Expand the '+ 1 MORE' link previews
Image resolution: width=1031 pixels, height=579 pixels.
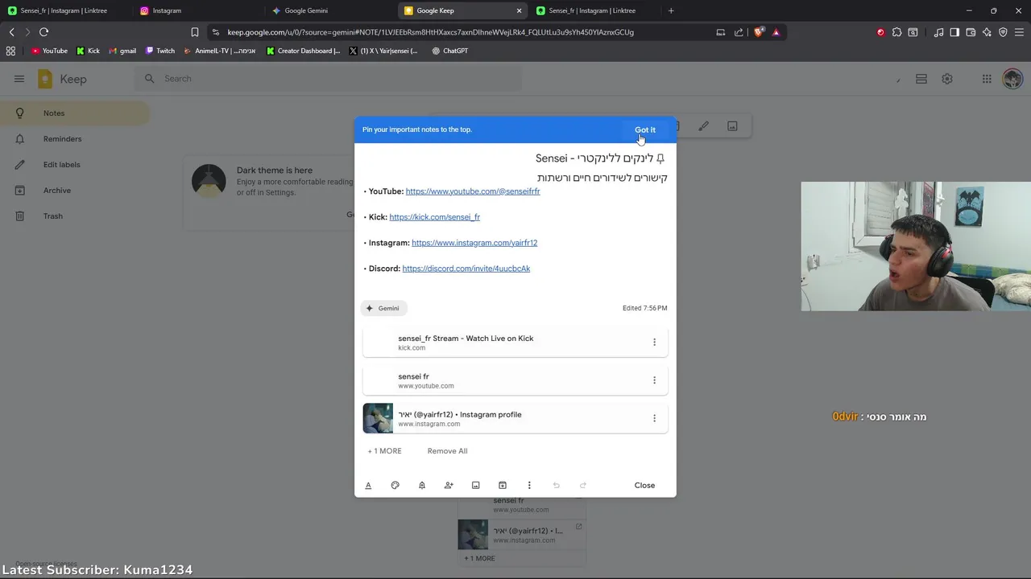(x=384, y=451)
